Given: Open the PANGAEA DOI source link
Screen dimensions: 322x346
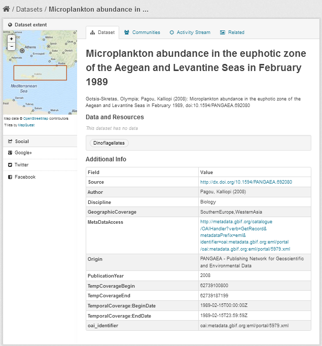Looking at the screenshot, I should 246,182.
